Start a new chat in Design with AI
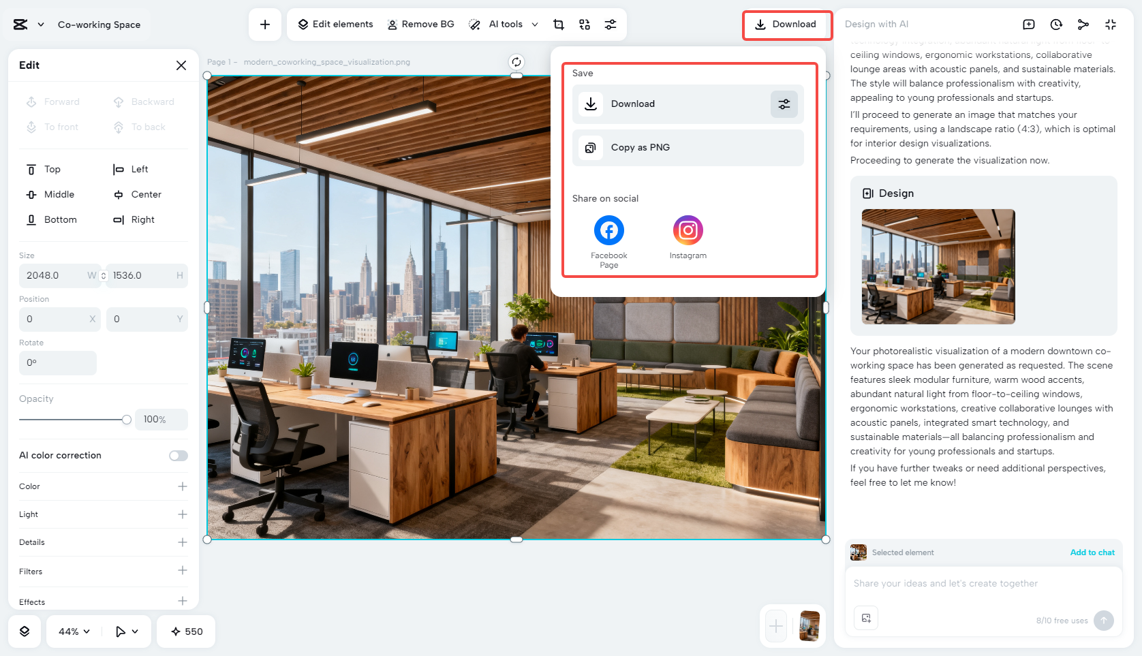Image resolution: width=1142 pixels, height=656 pixels. tap(1029, 25)
